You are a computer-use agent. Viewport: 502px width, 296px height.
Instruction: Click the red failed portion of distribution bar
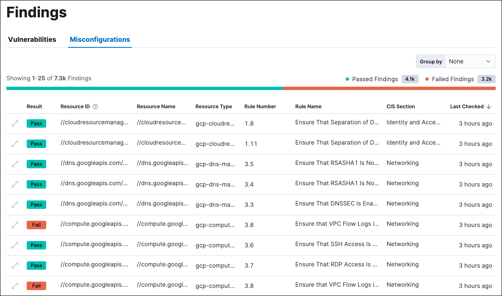coord(389,88)
